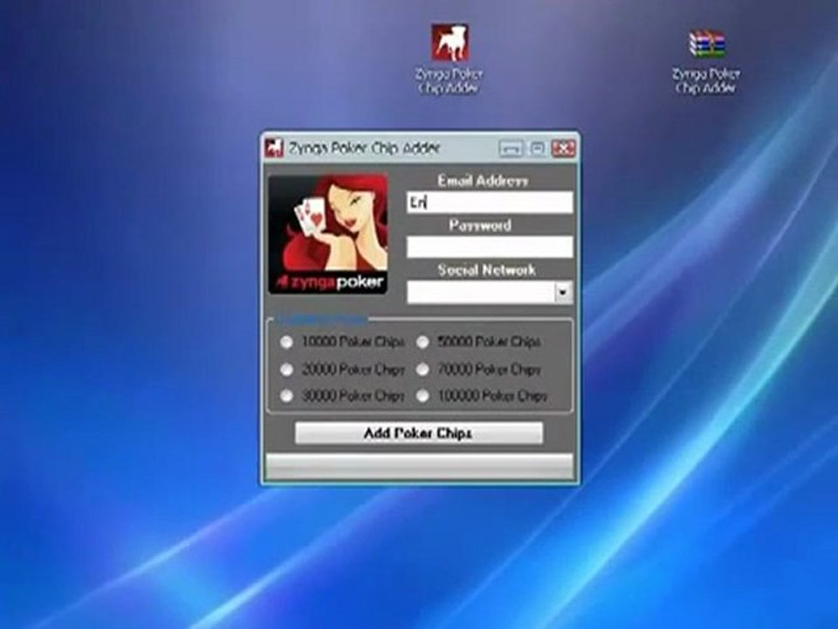Minimize the Chip Adder window
This screenshot has width=838, height=629.
coord(511,149)
